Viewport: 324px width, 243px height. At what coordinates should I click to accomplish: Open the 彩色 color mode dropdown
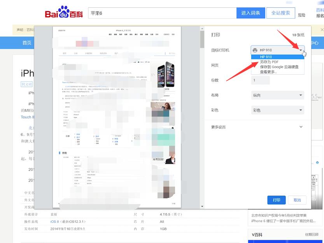pos(277,110)
